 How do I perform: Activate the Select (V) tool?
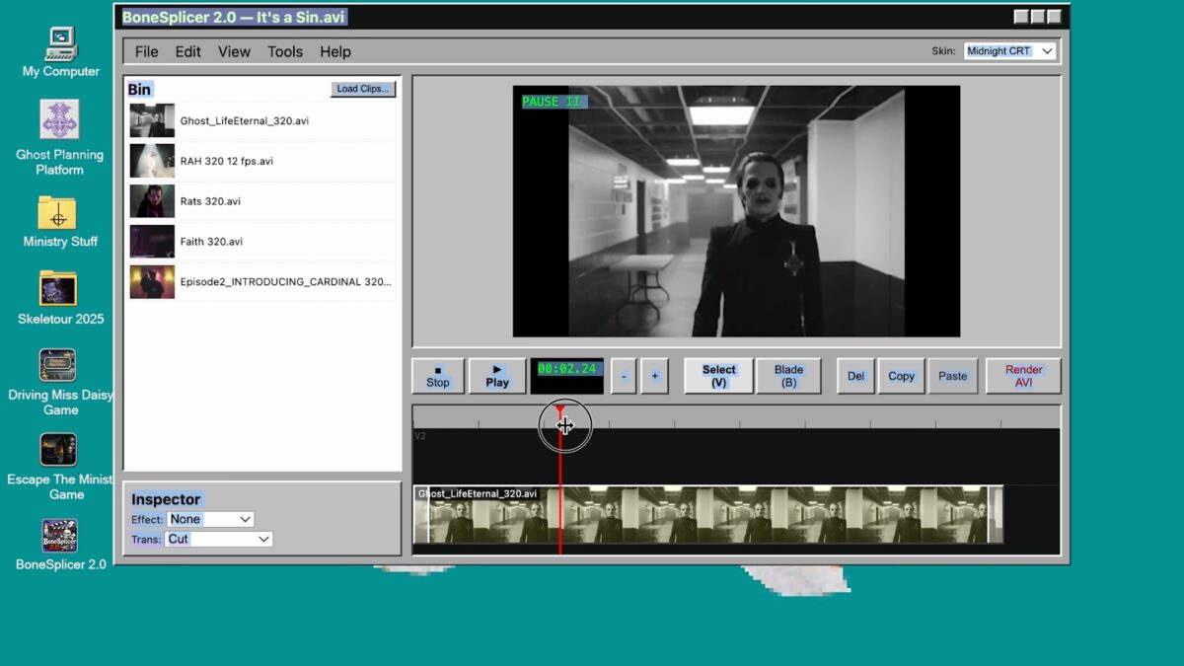point(718,376)
